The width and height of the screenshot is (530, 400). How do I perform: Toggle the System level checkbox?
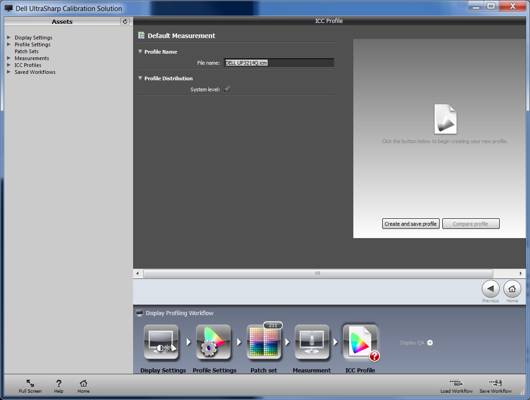(x=227, y=89)
